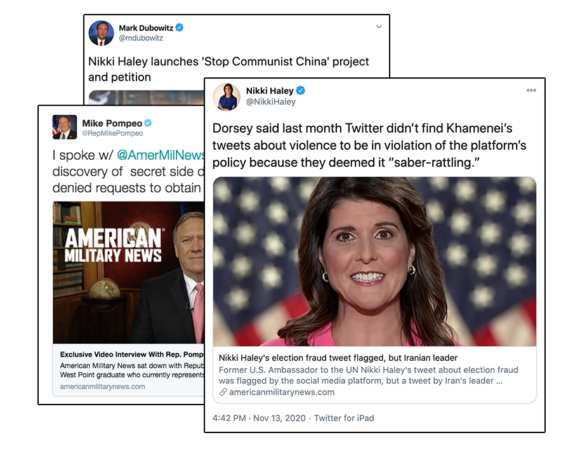Click Mark Dubowitz's profile avatar
Viewport: 587px width, 461px height.
[101, 34]
